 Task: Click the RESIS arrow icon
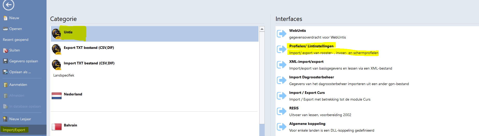282,111
